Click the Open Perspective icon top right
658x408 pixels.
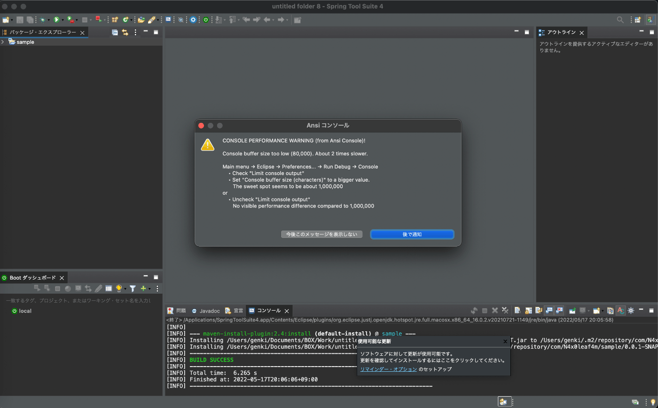[x=638, y=20]
